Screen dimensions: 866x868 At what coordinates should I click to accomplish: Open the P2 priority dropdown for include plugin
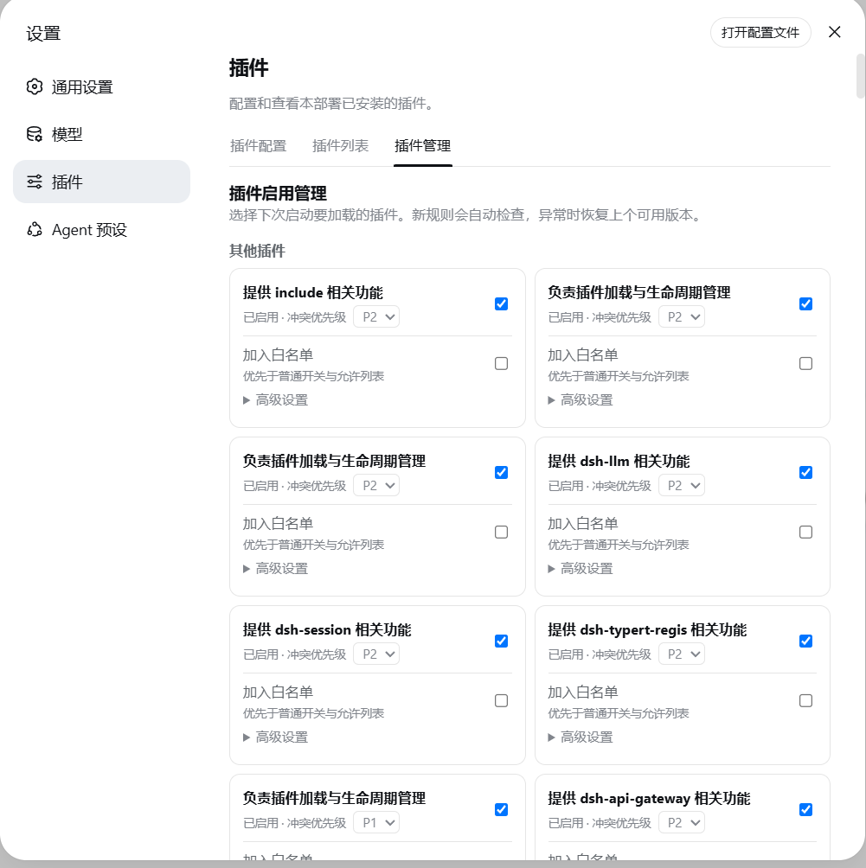[x=376, y=317]
